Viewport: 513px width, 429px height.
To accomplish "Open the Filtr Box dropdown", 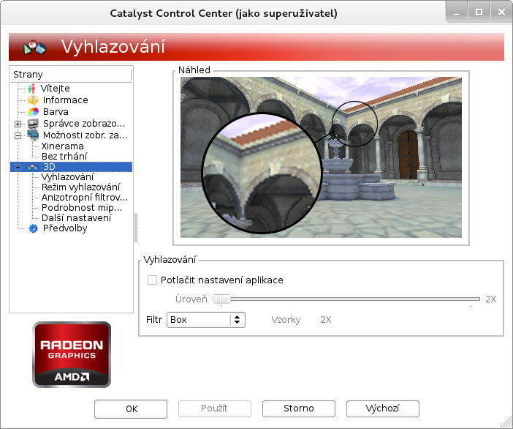I will pos(206,319).
